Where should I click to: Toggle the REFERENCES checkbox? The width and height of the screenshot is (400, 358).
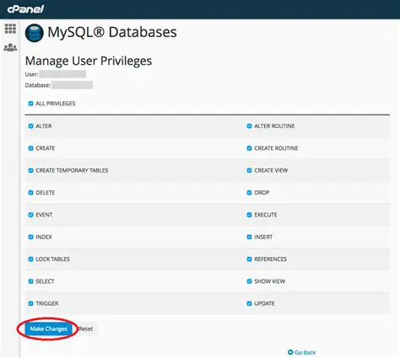pyautogui.click(x=249, y=259)
